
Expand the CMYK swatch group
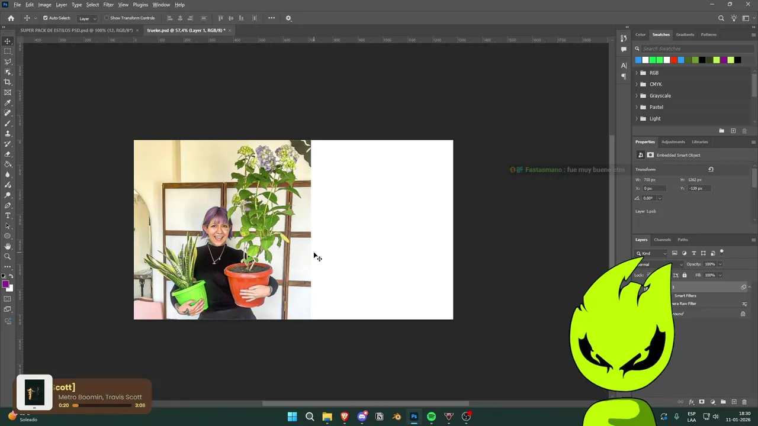click(x=637, y=84)
